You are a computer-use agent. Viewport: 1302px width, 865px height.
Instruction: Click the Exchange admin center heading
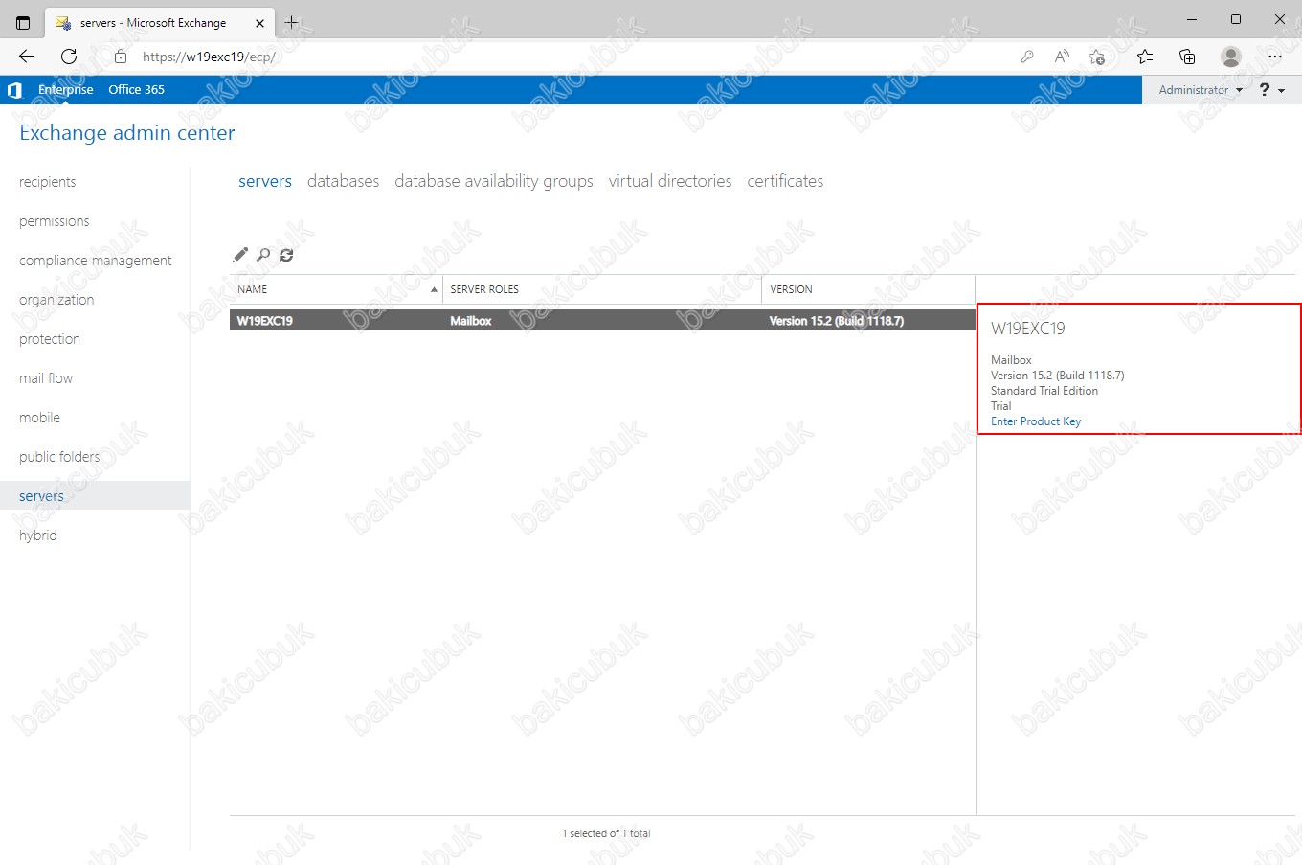pyautogui.click(x=127, y=133)
